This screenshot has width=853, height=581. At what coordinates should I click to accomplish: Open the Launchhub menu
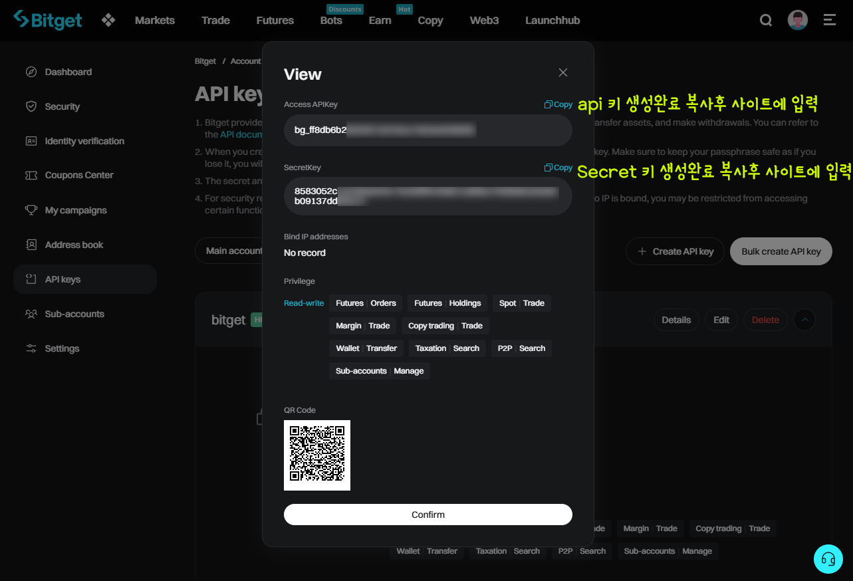552,21
